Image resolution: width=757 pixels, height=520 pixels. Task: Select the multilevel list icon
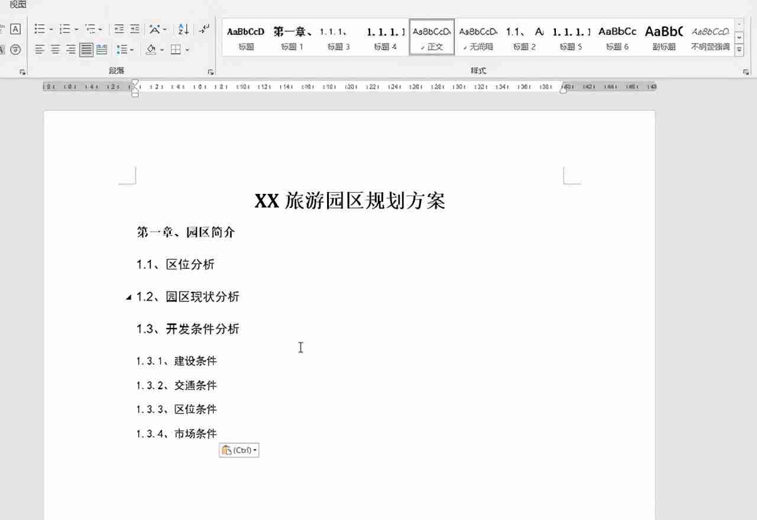click(x=91, y=28)
